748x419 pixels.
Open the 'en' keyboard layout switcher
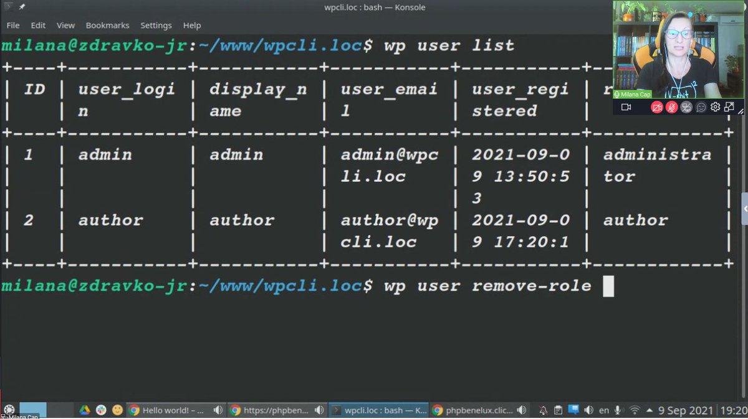pyautogui.click(x=604, y=410)
